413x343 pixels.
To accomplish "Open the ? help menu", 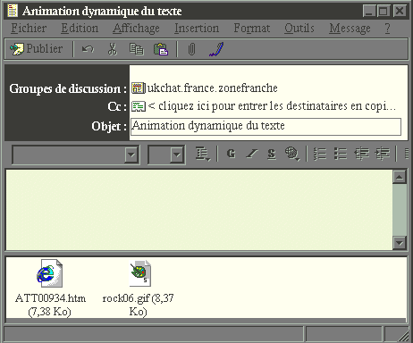I will point(387,29).
